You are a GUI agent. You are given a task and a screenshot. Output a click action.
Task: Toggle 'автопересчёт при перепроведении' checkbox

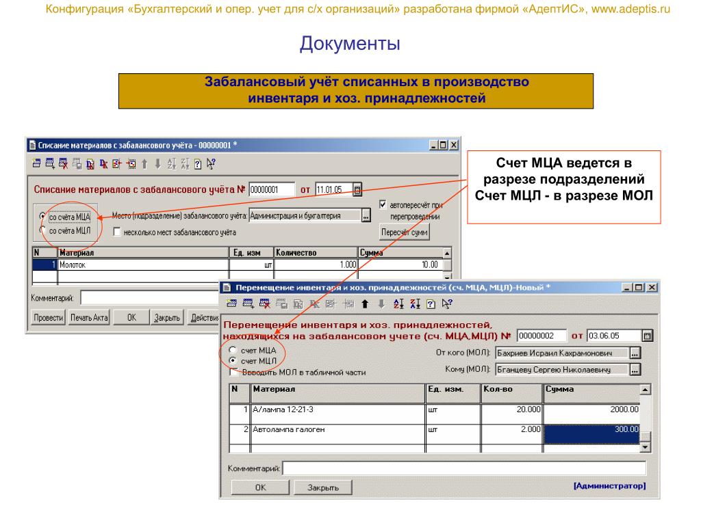(383, 204)
